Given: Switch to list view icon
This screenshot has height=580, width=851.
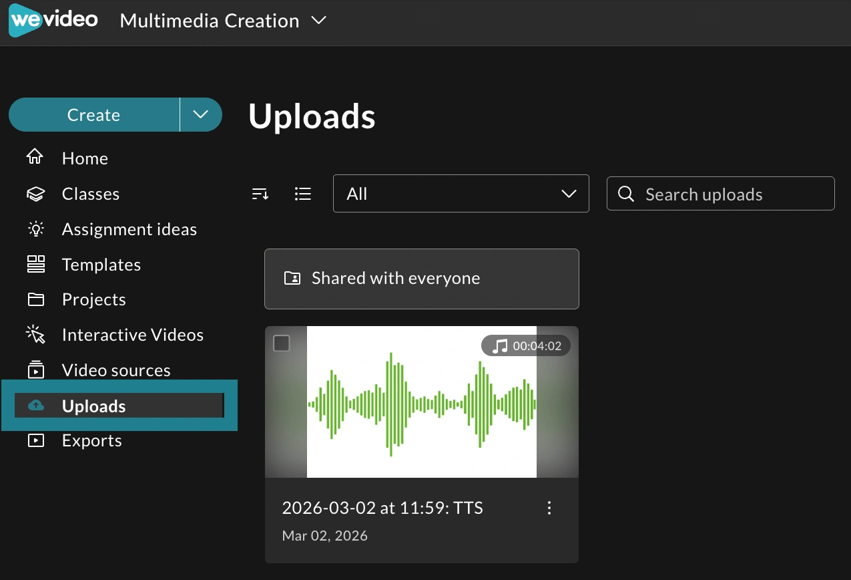Looking at the screenshot, I should tap(303, 194).
